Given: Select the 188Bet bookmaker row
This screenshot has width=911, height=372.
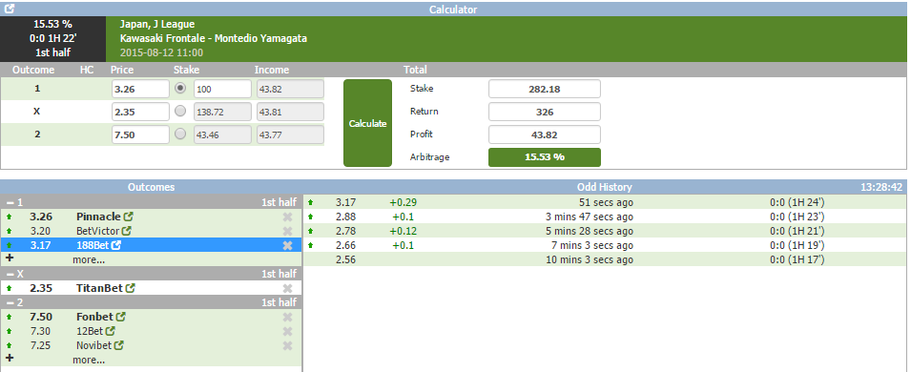Looking at the screenshot, I should click(x=151, y=245).
